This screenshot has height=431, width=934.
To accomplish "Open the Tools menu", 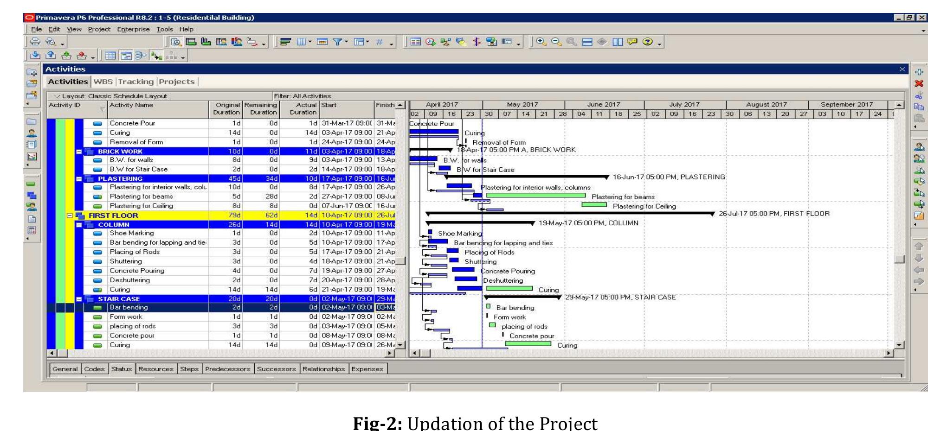I will point(164,29).
